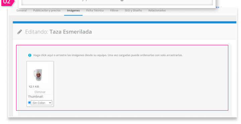Open the General tab

tap(21, 10)
